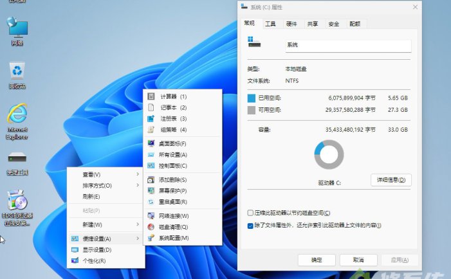Click the monitor icon beside 显示设置(D)
The height and width of the screenshot is (279, 451).
pos(75,249)
